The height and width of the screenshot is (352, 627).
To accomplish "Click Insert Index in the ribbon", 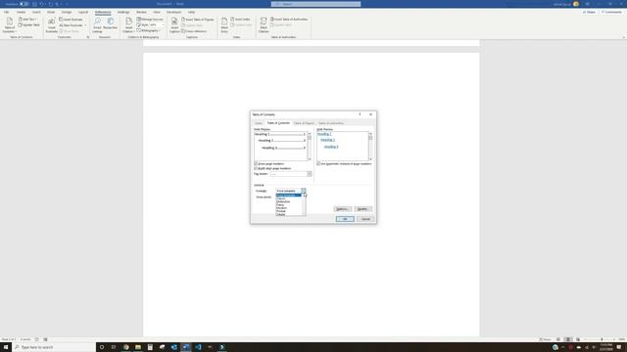I will coord(240,20).
